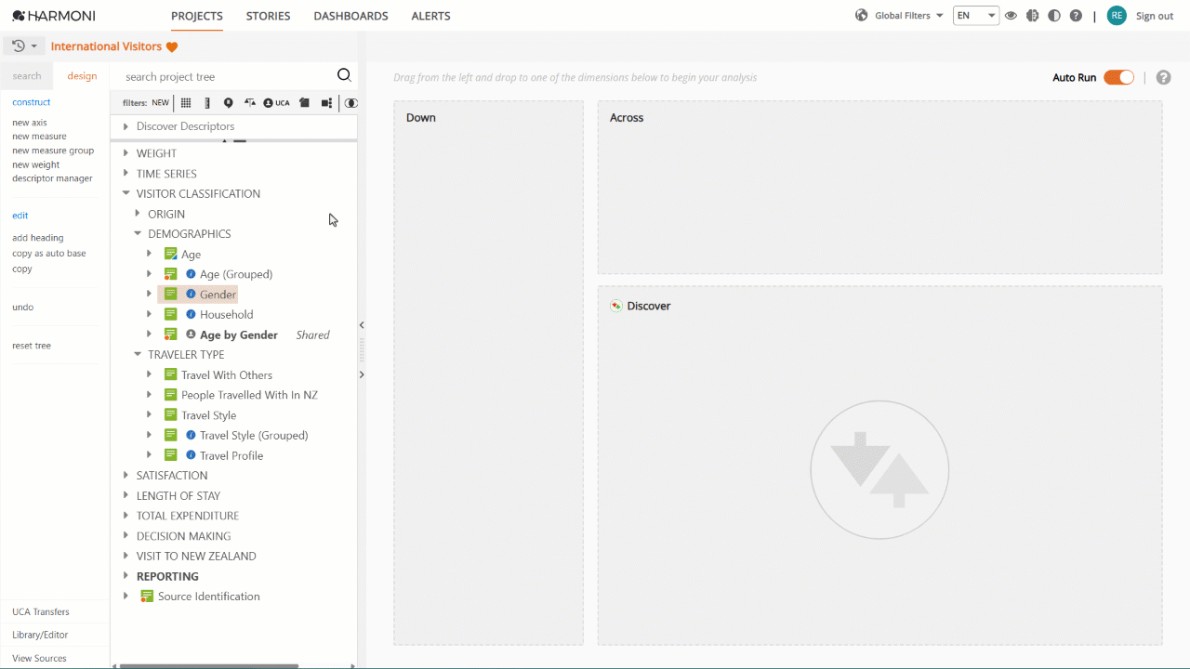The width and height of the screenshot is (1190, 669).
Task: Click reset tree
Action: [32, 346]
